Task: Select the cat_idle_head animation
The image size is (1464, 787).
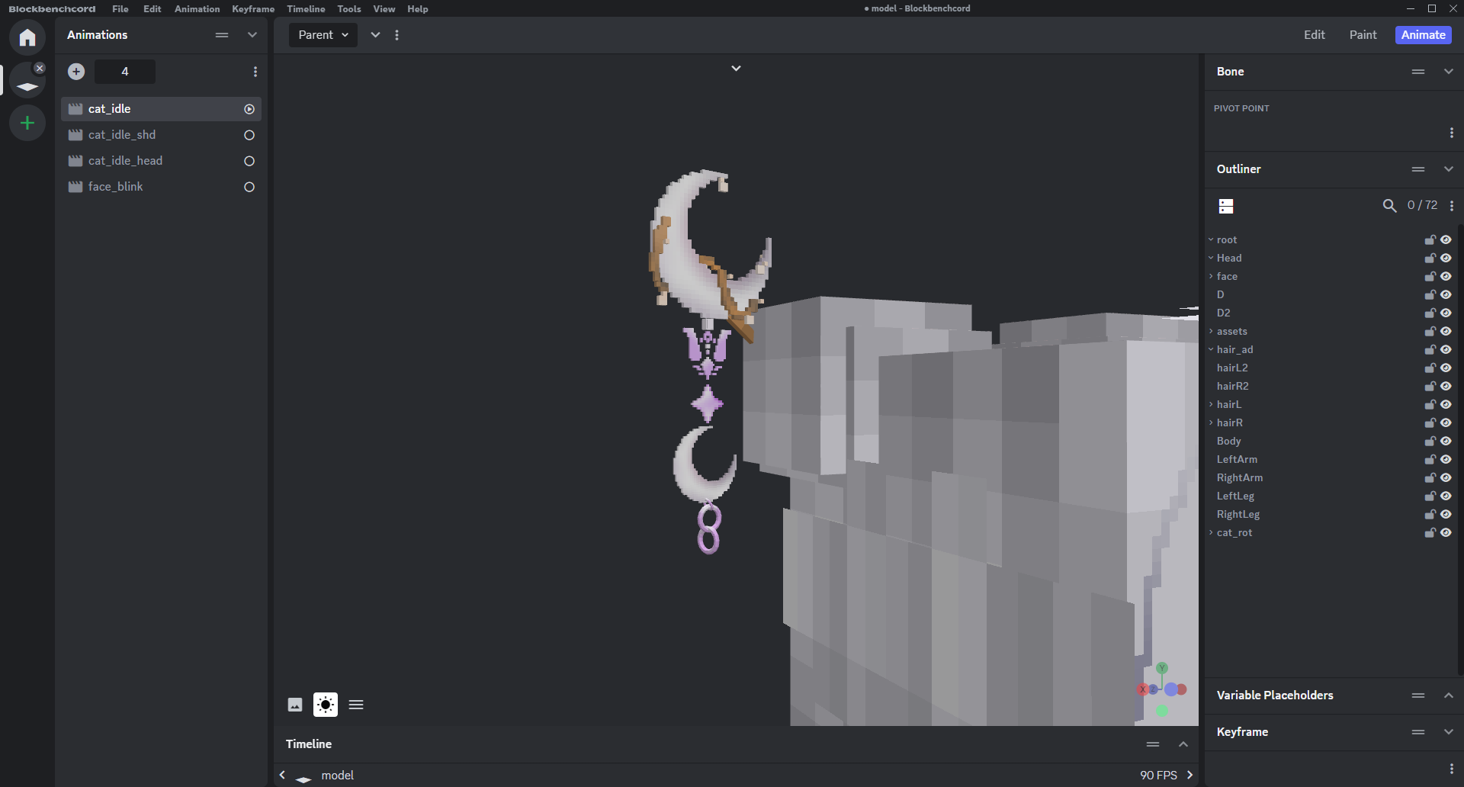Action: (125, 161)
